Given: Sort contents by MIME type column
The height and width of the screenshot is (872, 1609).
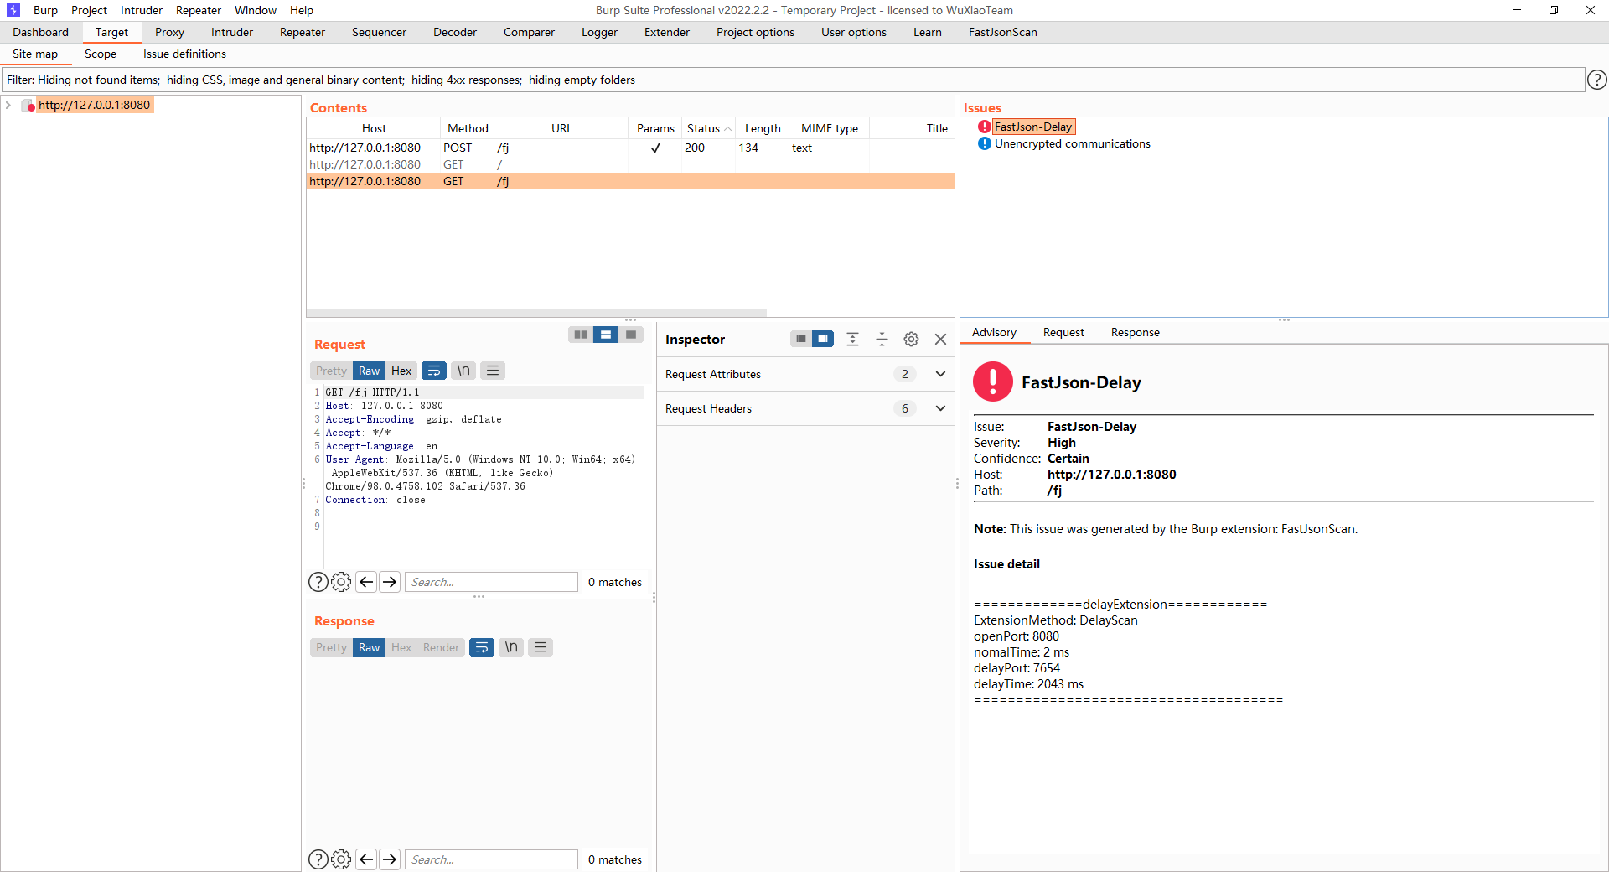Looking at the screenshot, I should [829, 128].
